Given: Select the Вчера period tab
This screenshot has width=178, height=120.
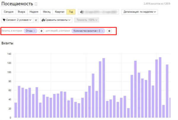Looking at the screenshot, I should (22, 12).
